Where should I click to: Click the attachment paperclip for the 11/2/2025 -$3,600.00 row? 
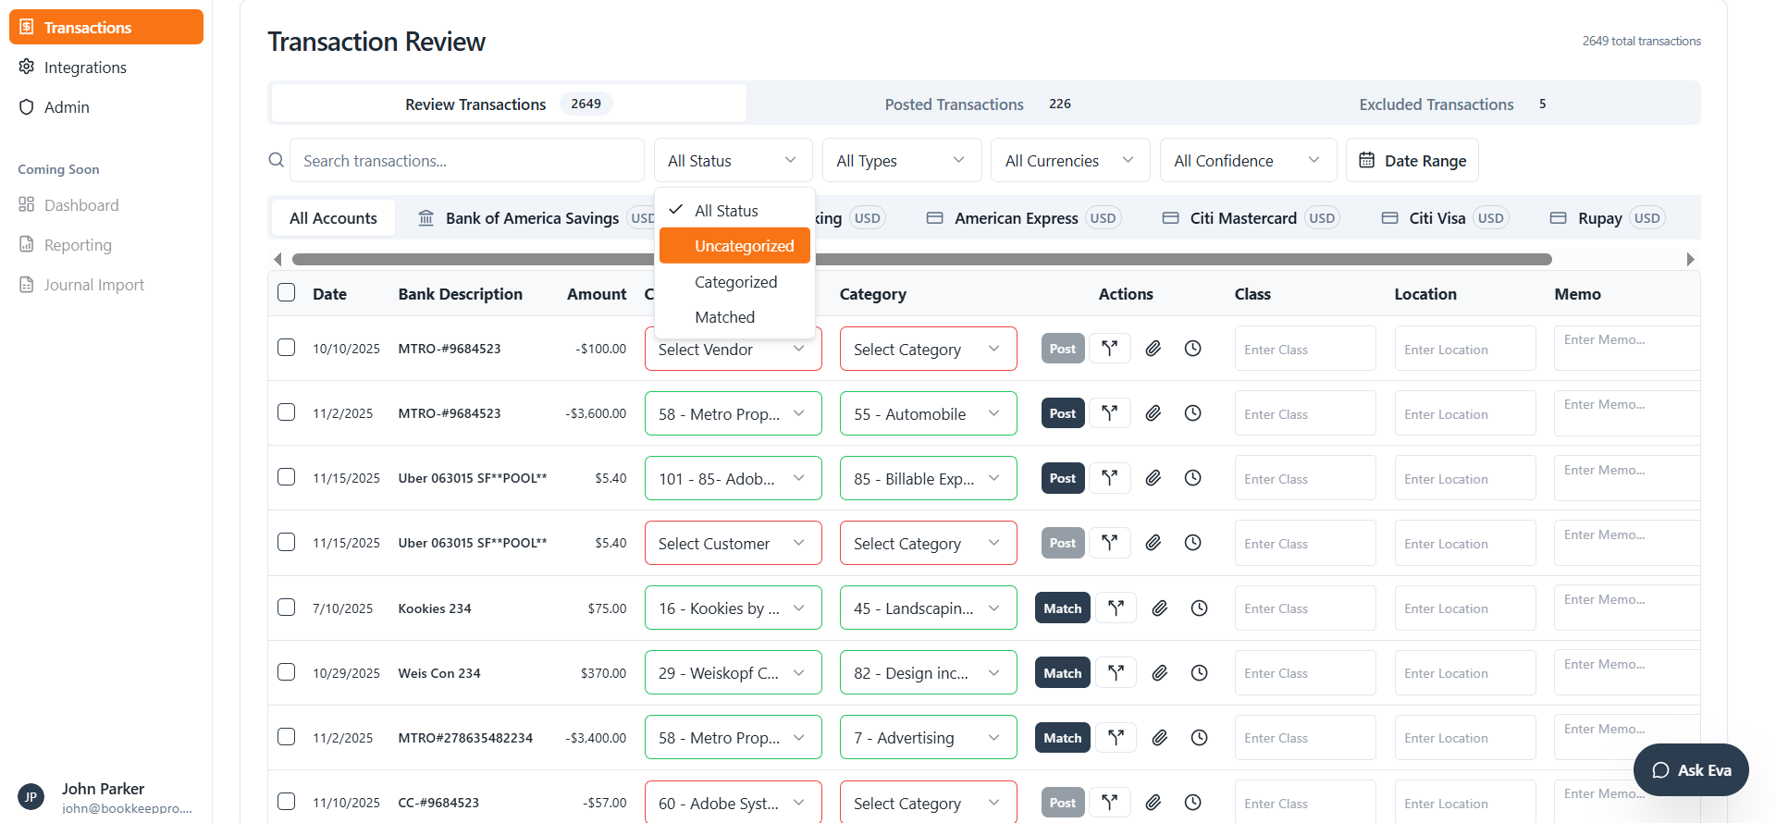pos(1153,413)
